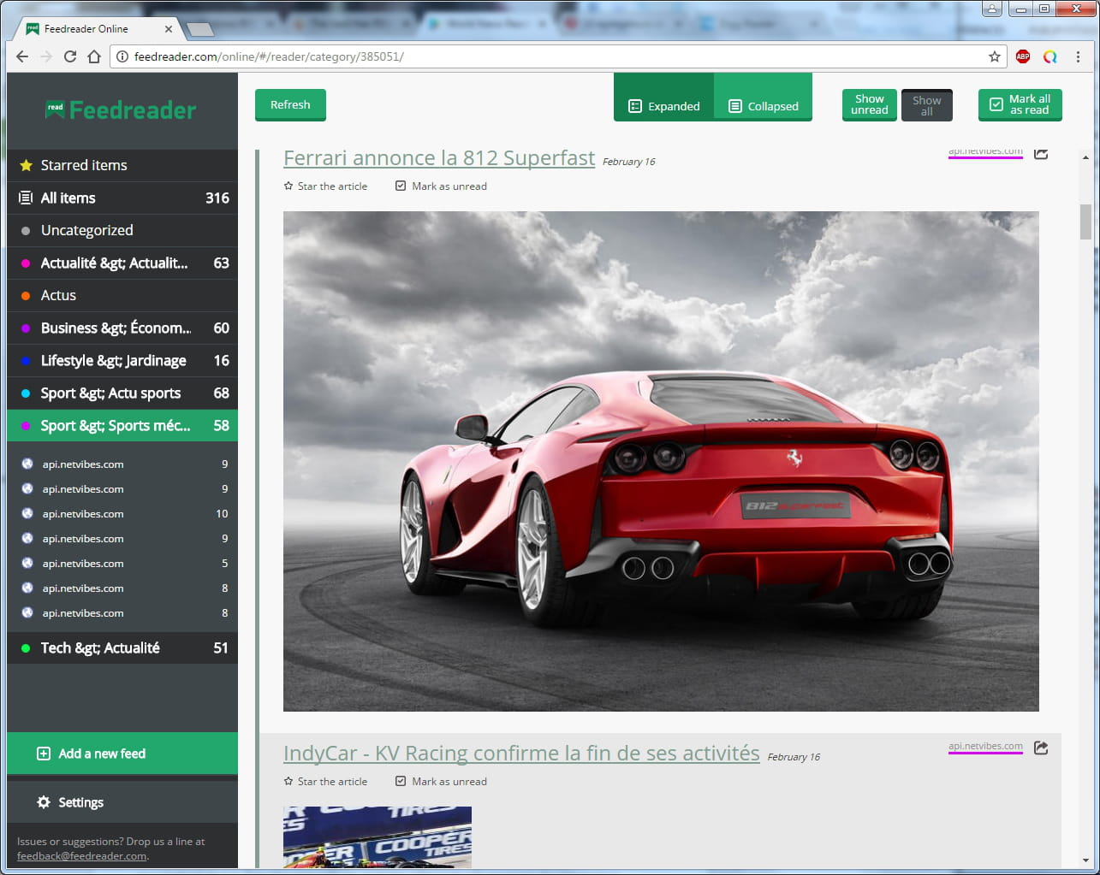Open Ferrari annonce la 812 Superfast headline
This screenshot has width=1100, height=875.
[x=439, y=158]
